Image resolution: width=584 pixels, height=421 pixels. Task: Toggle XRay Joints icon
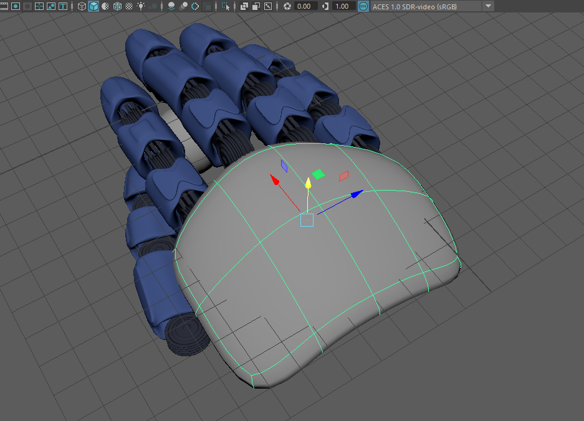point(268,6)
